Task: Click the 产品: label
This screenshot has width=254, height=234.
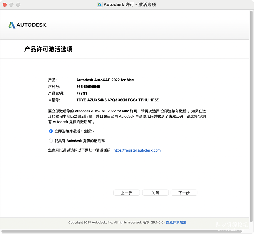Action: tap(52, 80)
